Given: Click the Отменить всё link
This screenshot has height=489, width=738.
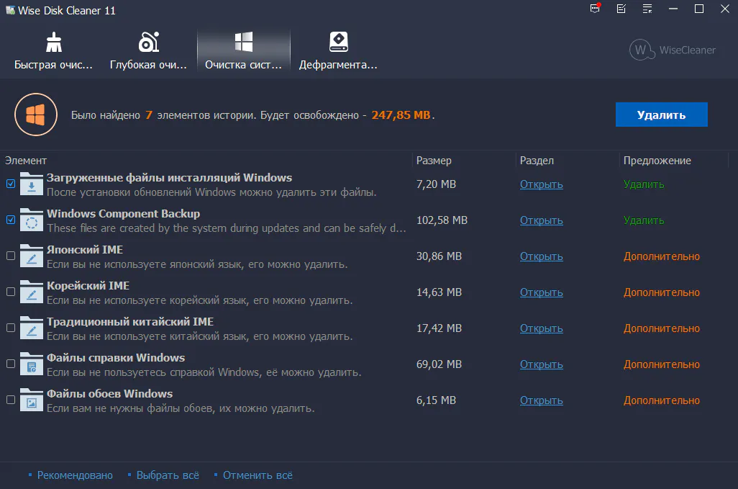Looking at the screenshot, I should pos(258,475).
